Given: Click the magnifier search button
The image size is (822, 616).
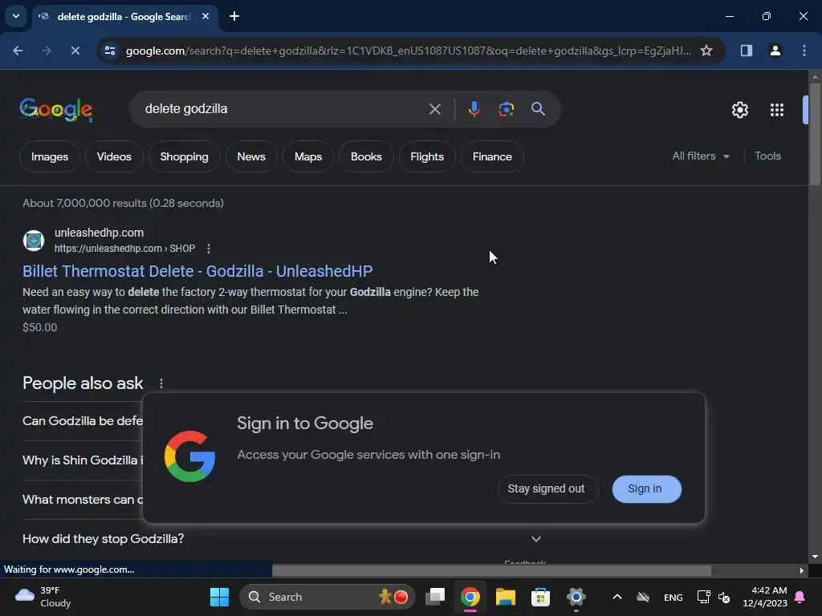Looking at the screenshot, I should 538,109.
